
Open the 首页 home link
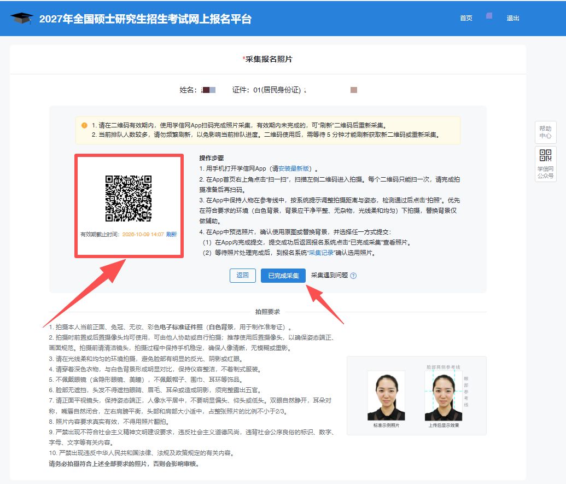point(465,18)
